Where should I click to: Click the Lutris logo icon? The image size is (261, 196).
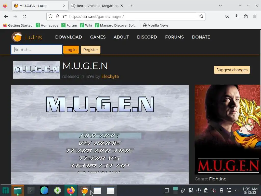17,37
